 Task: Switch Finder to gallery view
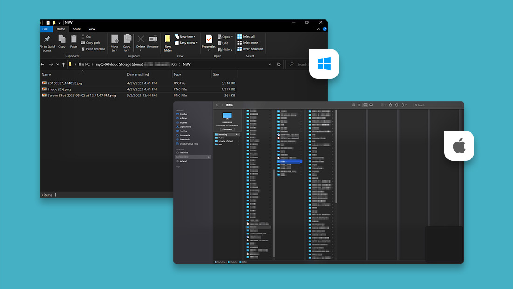coord(371,105)
